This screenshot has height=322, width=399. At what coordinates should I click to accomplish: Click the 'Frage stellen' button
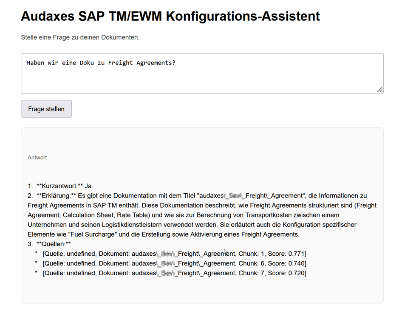pyautogui.click(x=46, y=109)
